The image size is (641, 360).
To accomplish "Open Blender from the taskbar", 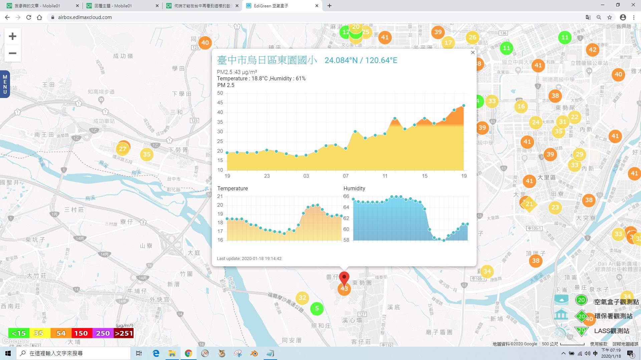I will (x=254, y=353).
